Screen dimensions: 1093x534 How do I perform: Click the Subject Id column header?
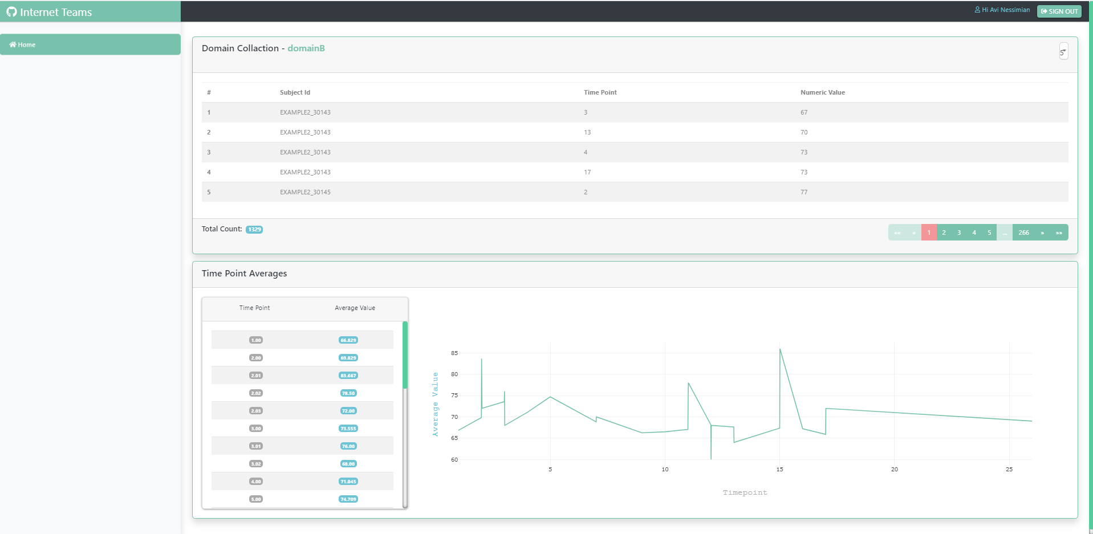point(295,92)
